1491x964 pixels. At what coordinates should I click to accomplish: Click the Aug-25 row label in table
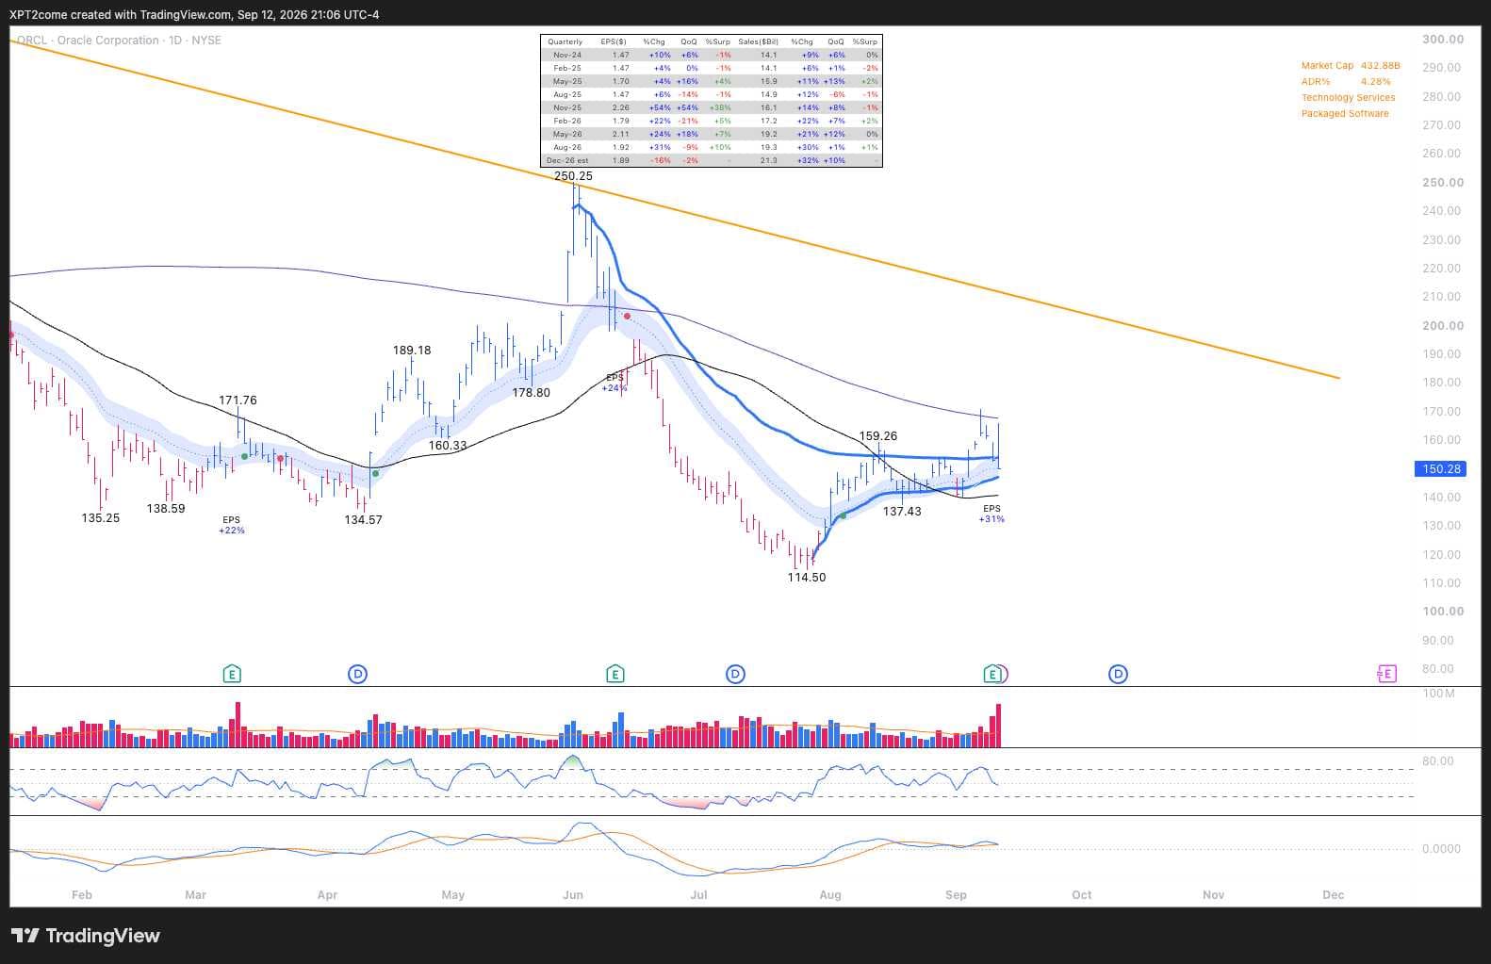(x=567, y=95)
